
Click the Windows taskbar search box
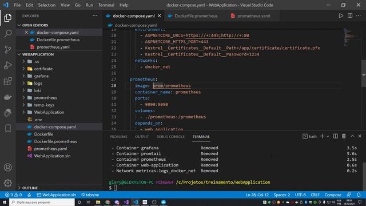[42, 202]
